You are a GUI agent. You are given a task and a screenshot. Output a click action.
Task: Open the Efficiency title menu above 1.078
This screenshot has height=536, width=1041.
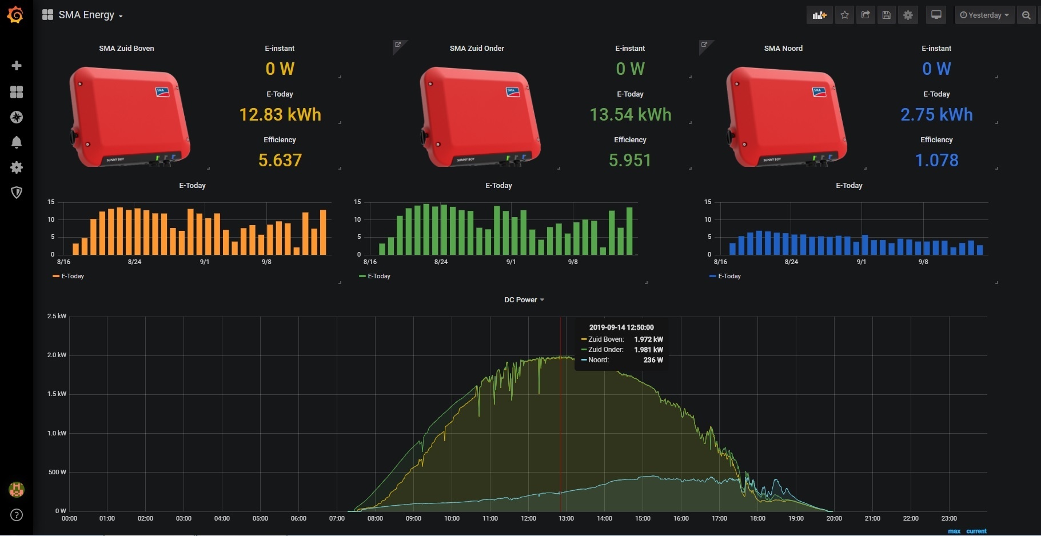click(x=936, y=140)
